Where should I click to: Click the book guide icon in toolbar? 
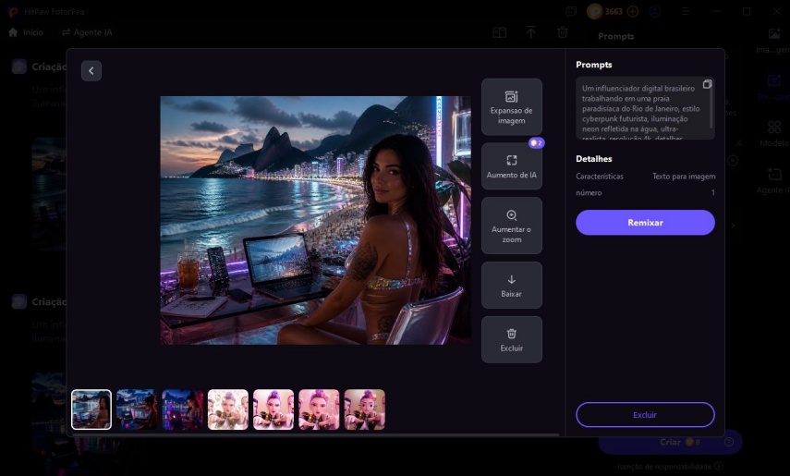[499, 32]
